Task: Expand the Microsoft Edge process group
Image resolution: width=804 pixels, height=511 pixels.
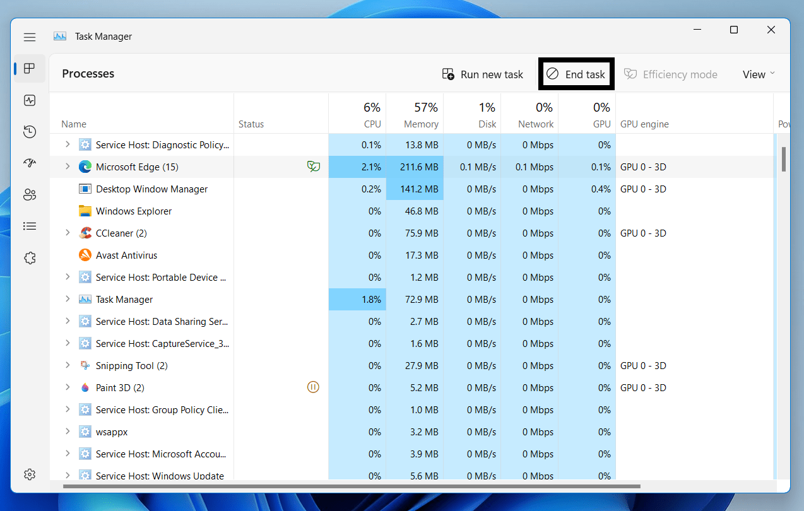Action: (68, 167)
